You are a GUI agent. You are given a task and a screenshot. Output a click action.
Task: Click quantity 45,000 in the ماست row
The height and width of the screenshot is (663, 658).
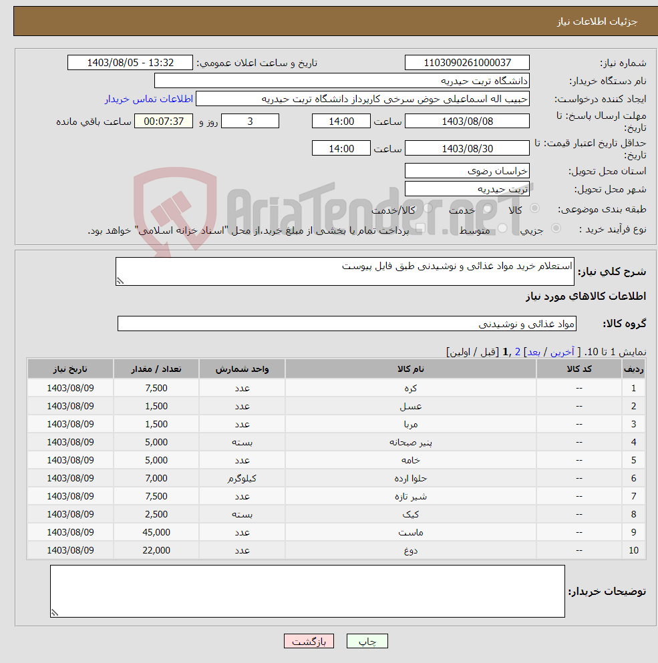[x=156, y=532]
